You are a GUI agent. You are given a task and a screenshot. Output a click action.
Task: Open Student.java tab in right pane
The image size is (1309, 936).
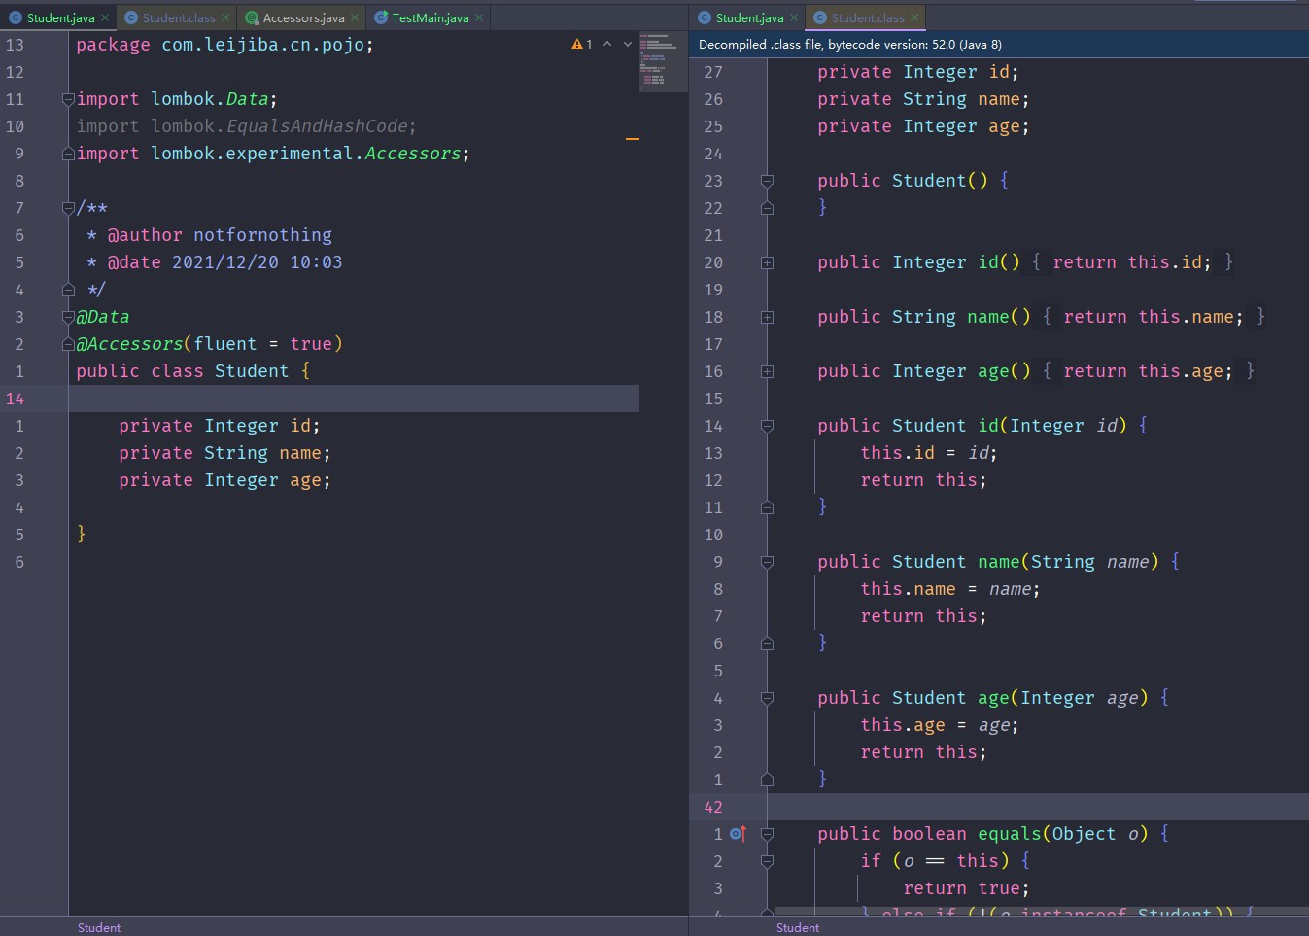748,17
